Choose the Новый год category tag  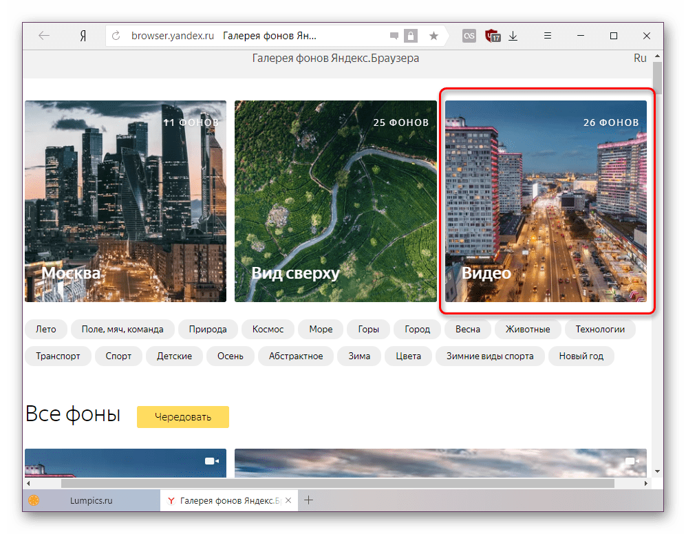[581, 356]
